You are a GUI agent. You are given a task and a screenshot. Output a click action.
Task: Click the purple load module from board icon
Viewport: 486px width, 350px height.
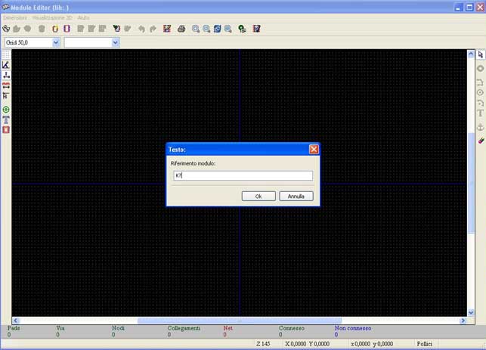pos(67,29)
